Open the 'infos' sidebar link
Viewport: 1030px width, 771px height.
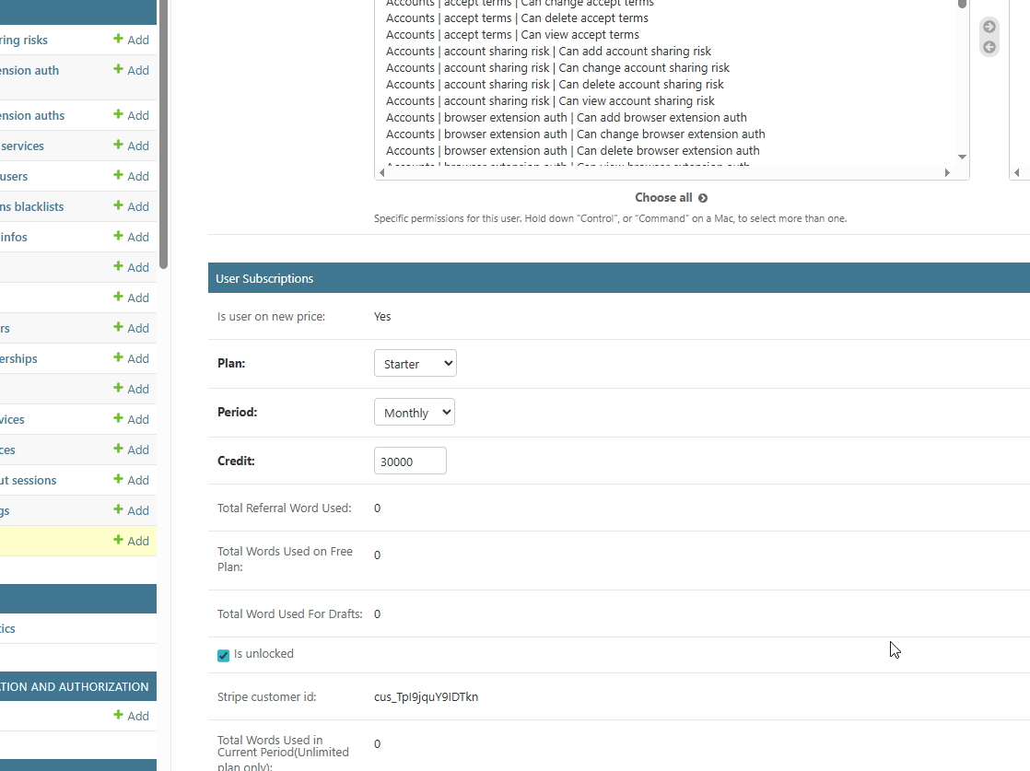coord(14,237)
